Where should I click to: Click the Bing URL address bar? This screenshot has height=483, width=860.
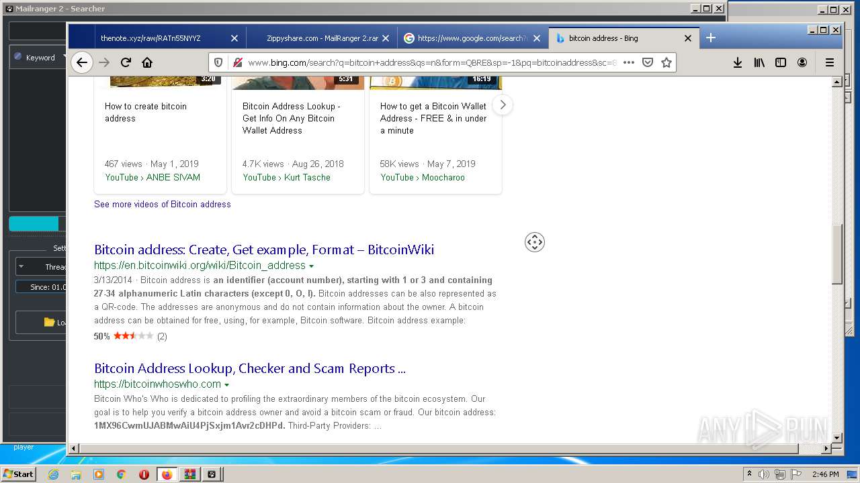pyautogui.click(x=431, y=62)
